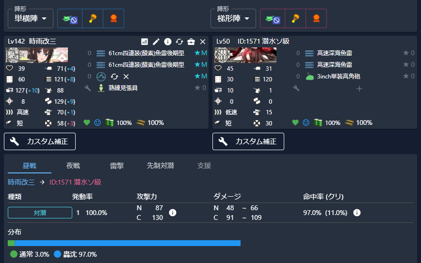The image size is (421, 263).
Task: Click the swap ship refresh icon
Action: coord(179,42)
